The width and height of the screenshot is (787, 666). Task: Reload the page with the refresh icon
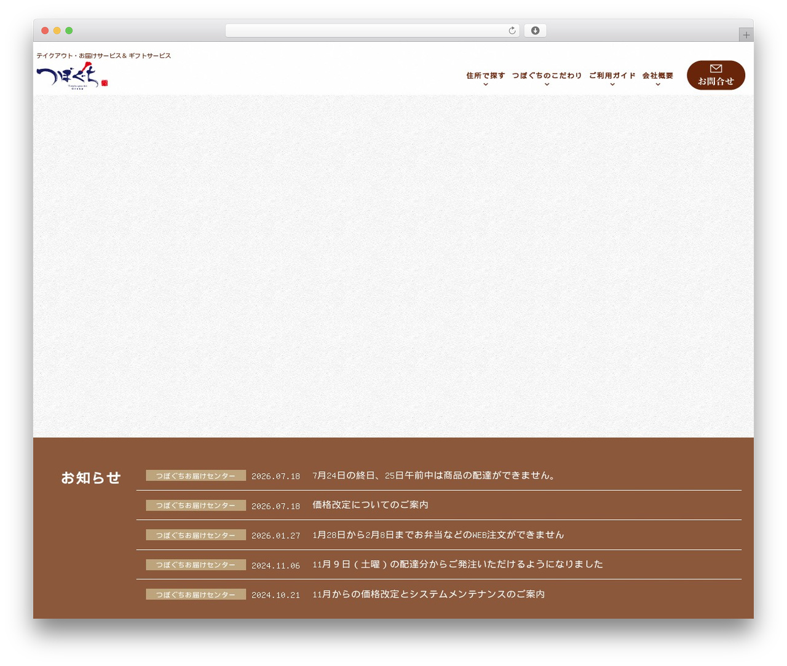click(512, 31)
